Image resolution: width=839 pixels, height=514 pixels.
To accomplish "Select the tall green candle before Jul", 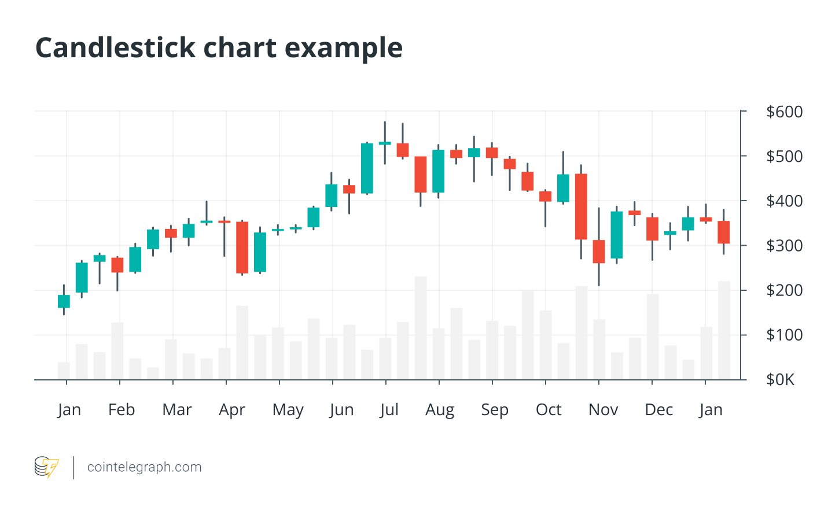I will point(367,168).
